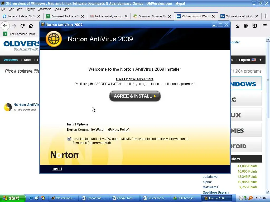270x202 pixels.
Task: Close the Download Toolbar tab
Action: tap(83, 16)
